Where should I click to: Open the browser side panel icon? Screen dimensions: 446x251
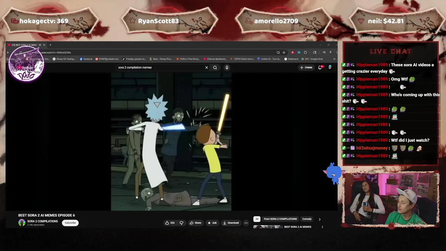[315, 52]
